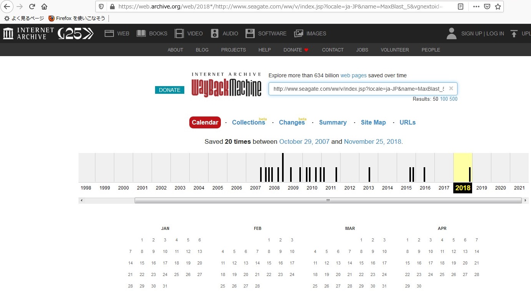
Task: Open the PEOPLE menu item
Action: pyautogui.click(x=431, y=50)
